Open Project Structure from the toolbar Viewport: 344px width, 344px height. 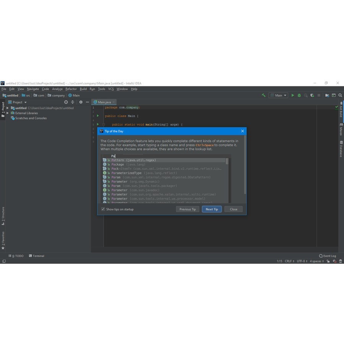pos(327,96)
